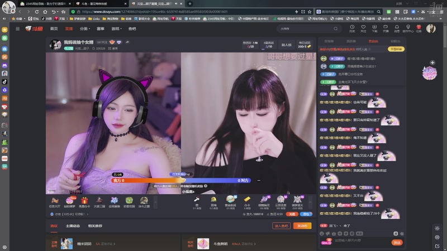Open the 任务大厅 activity icon
Screen dimensions: 447x251
point(54,202)
